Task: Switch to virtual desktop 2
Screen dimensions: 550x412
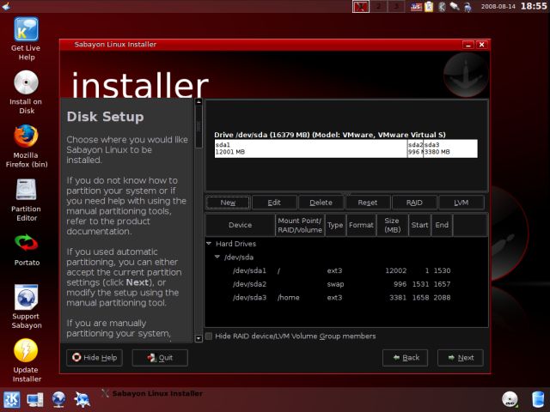Action: (378, 7)
